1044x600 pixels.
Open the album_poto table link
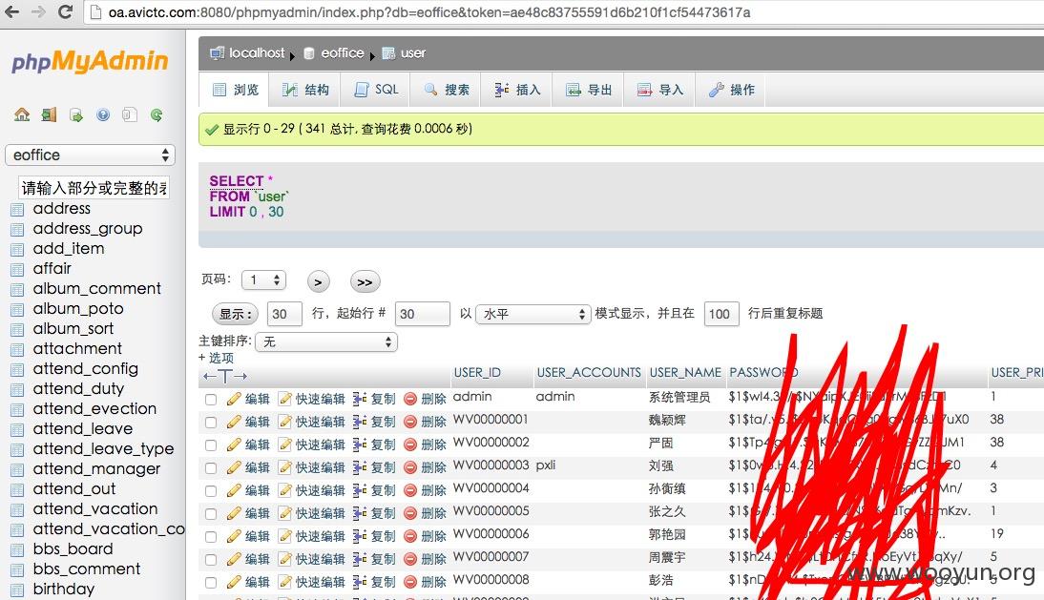tap(78, 309)
